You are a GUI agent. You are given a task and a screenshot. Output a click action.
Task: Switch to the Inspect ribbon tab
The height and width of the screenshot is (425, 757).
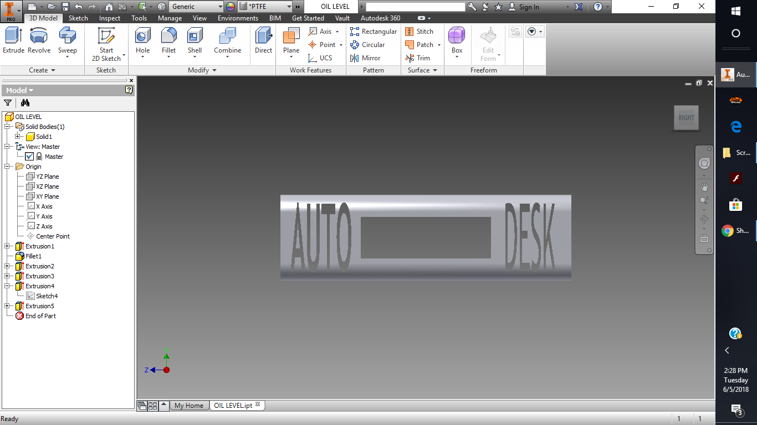(x=110, y=18)
